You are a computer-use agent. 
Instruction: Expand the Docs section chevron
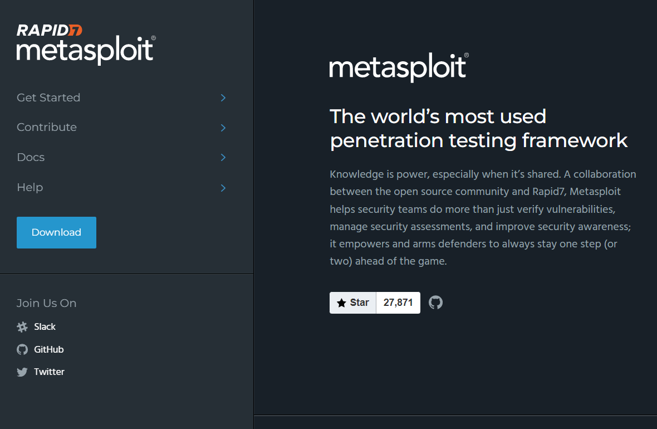pos(223,157)
